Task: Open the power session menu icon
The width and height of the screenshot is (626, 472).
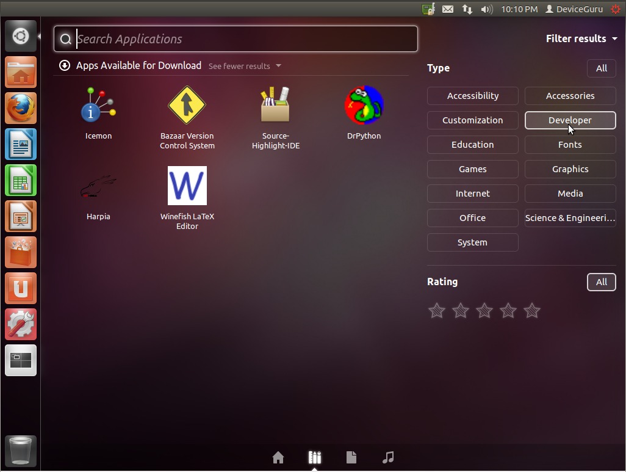Action: [616, 9]
